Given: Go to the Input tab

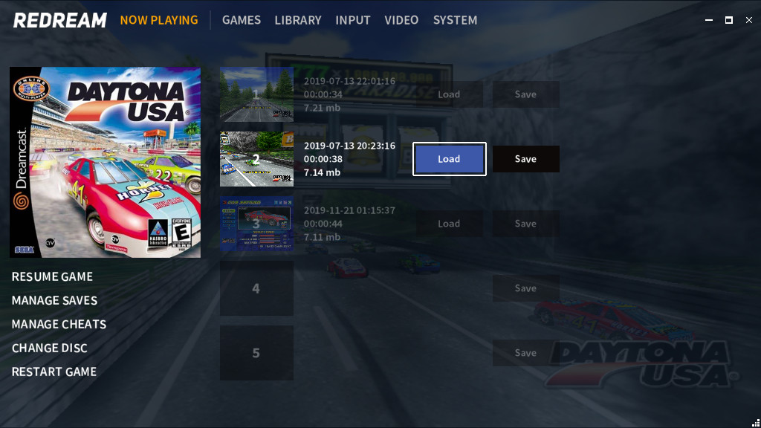Looking at the screenshot, I should pos(353,20).
